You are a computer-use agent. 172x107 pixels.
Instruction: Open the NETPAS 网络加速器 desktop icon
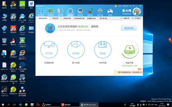point(22,67)
